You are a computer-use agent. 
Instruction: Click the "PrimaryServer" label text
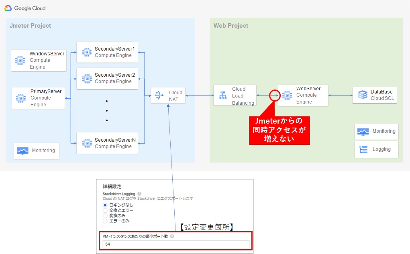point(46,91)
